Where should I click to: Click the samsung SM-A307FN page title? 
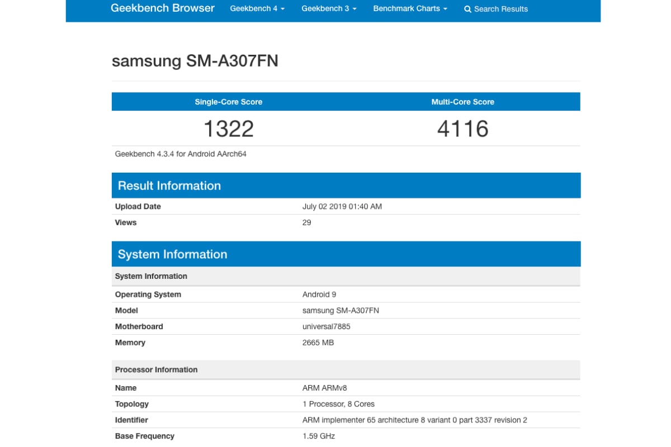(195, 61)
